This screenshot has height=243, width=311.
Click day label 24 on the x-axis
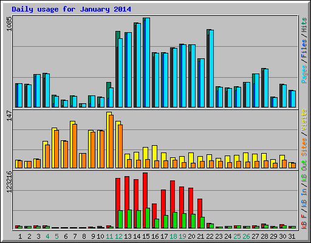point(228,236)
